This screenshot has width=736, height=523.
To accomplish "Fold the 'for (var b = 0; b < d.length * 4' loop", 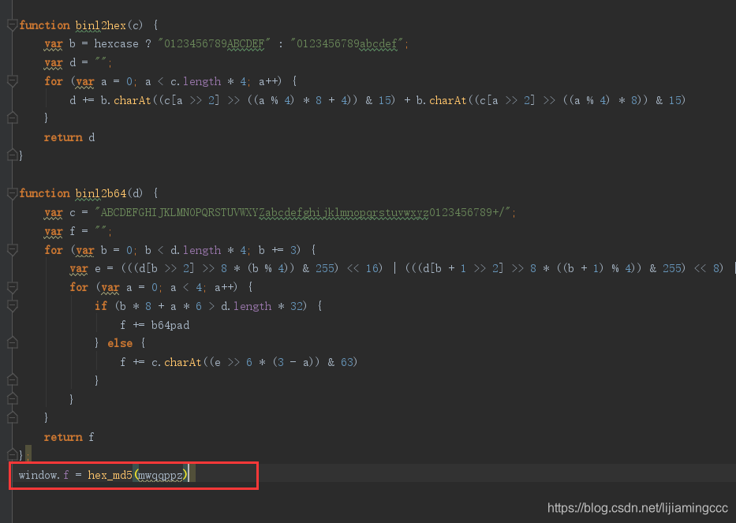I will point(12,250).
